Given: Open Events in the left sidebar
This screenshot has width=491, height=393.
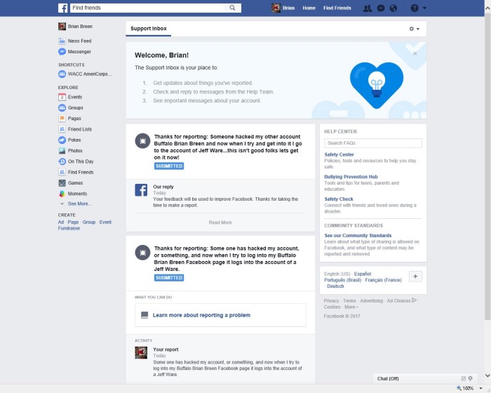Looking at the screenshot, I should pyautogui.click(x=74, y=97).
